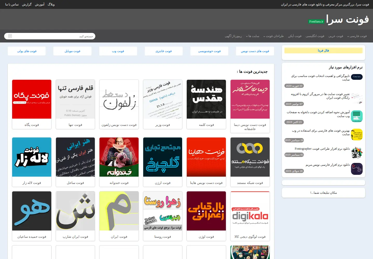Screen dimensions: 373x259
Task: Open article تایپوگرافی و اهمیت انتخاب فونت
Action: coord(320,78)
